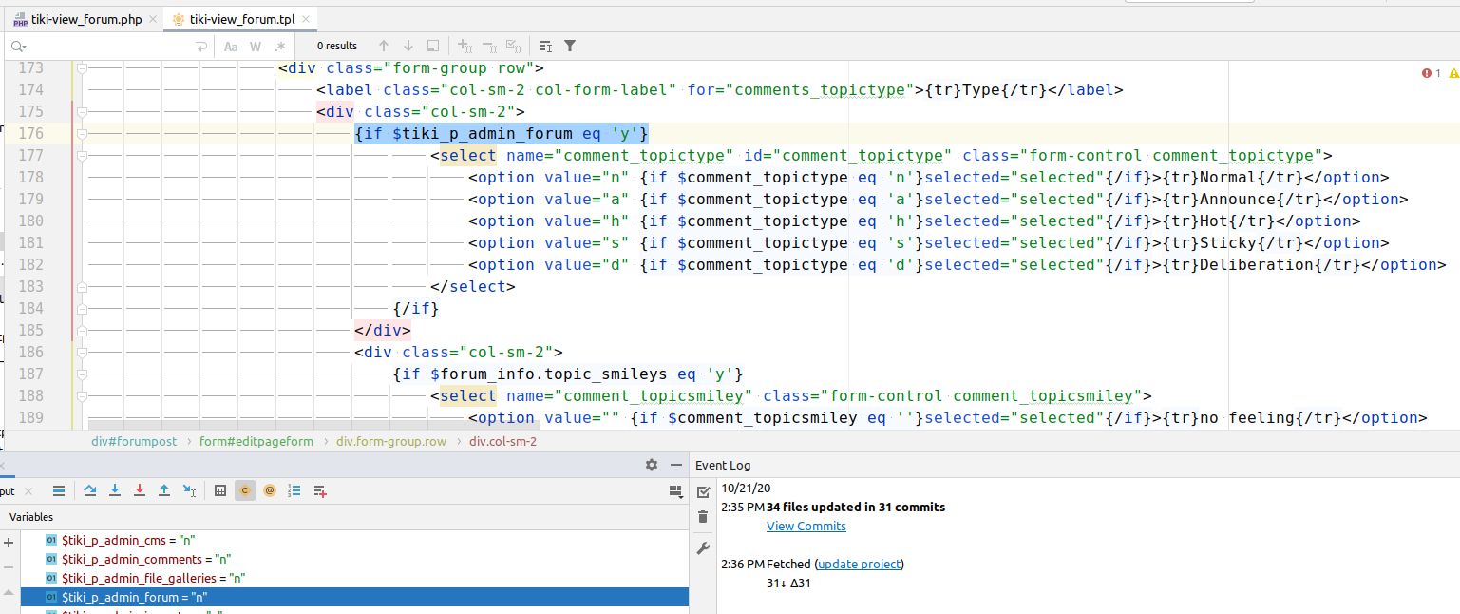Collapse the select fold on line 177
This screenshot has height=614, width=1460.
(x=82, y=156)
